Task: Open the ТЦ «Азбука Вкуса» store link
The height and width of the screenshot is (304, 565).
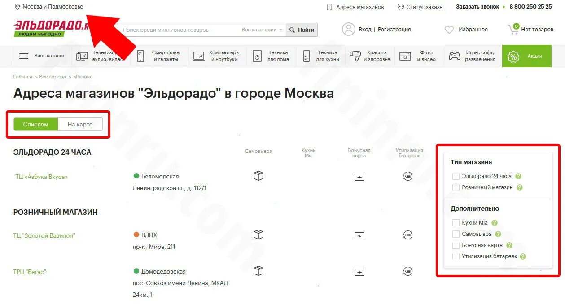Action: (41, 177)
